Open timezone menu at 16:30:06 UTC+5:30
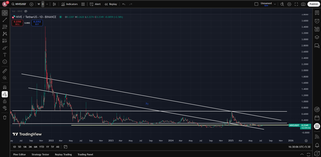 pyautogui.click(x=299, y=147)
